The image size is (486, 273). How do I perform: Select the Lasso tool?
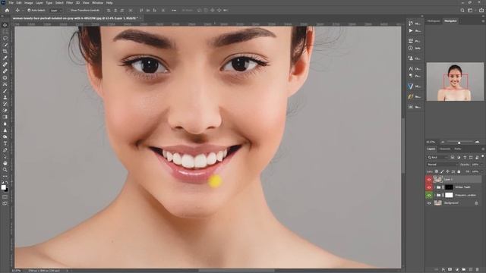click(5, 38)
